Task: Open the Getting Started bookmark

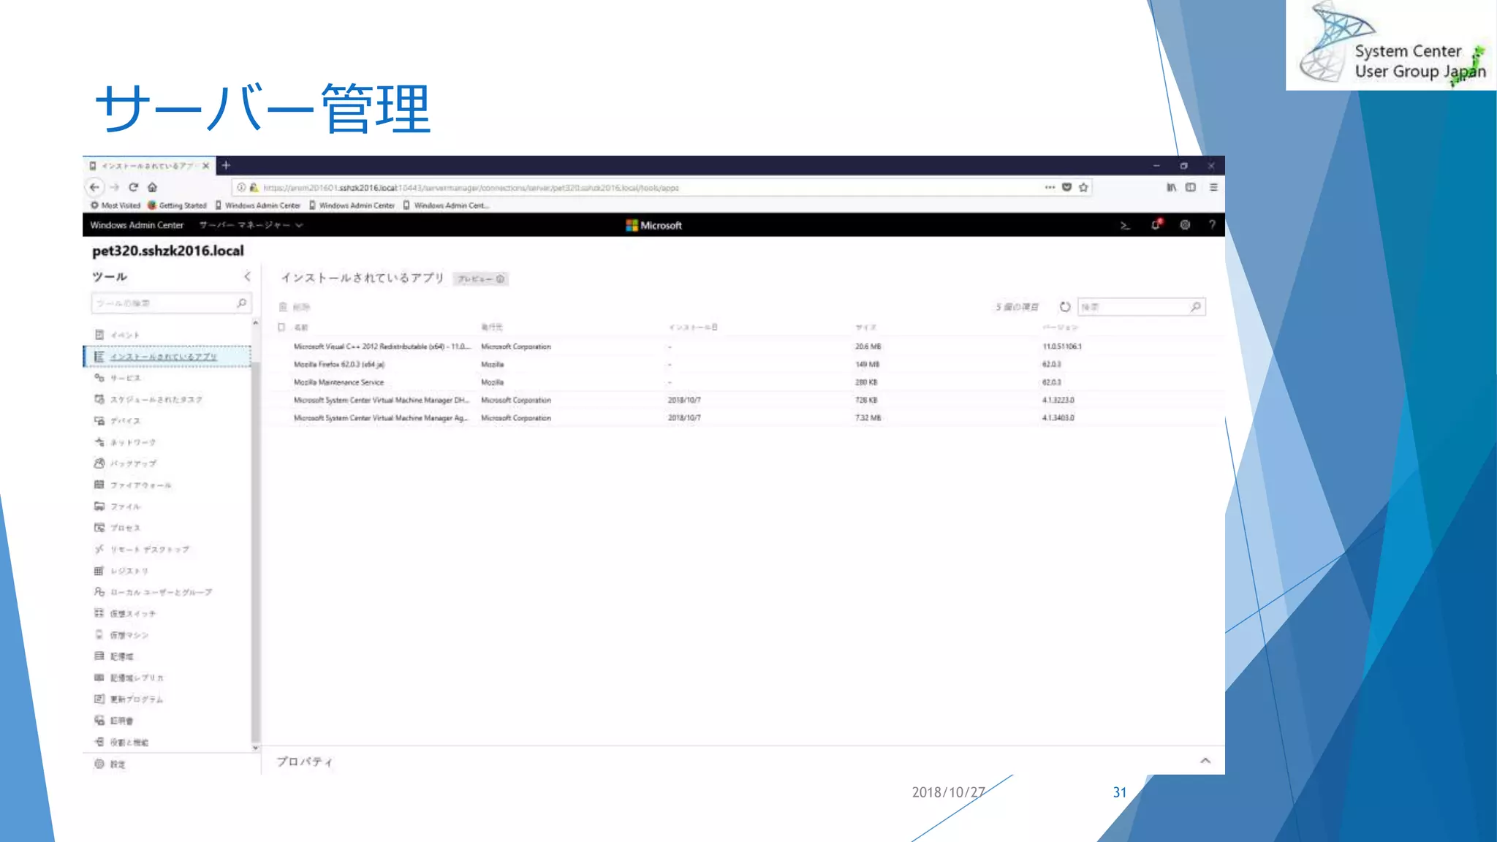Action: pos(178,205)
